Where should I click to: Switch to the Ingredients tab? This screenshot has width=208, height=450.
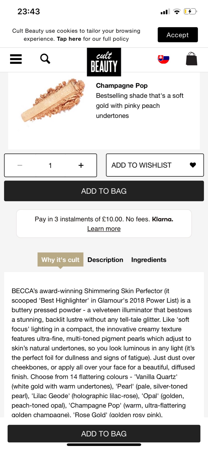[149, 260]
